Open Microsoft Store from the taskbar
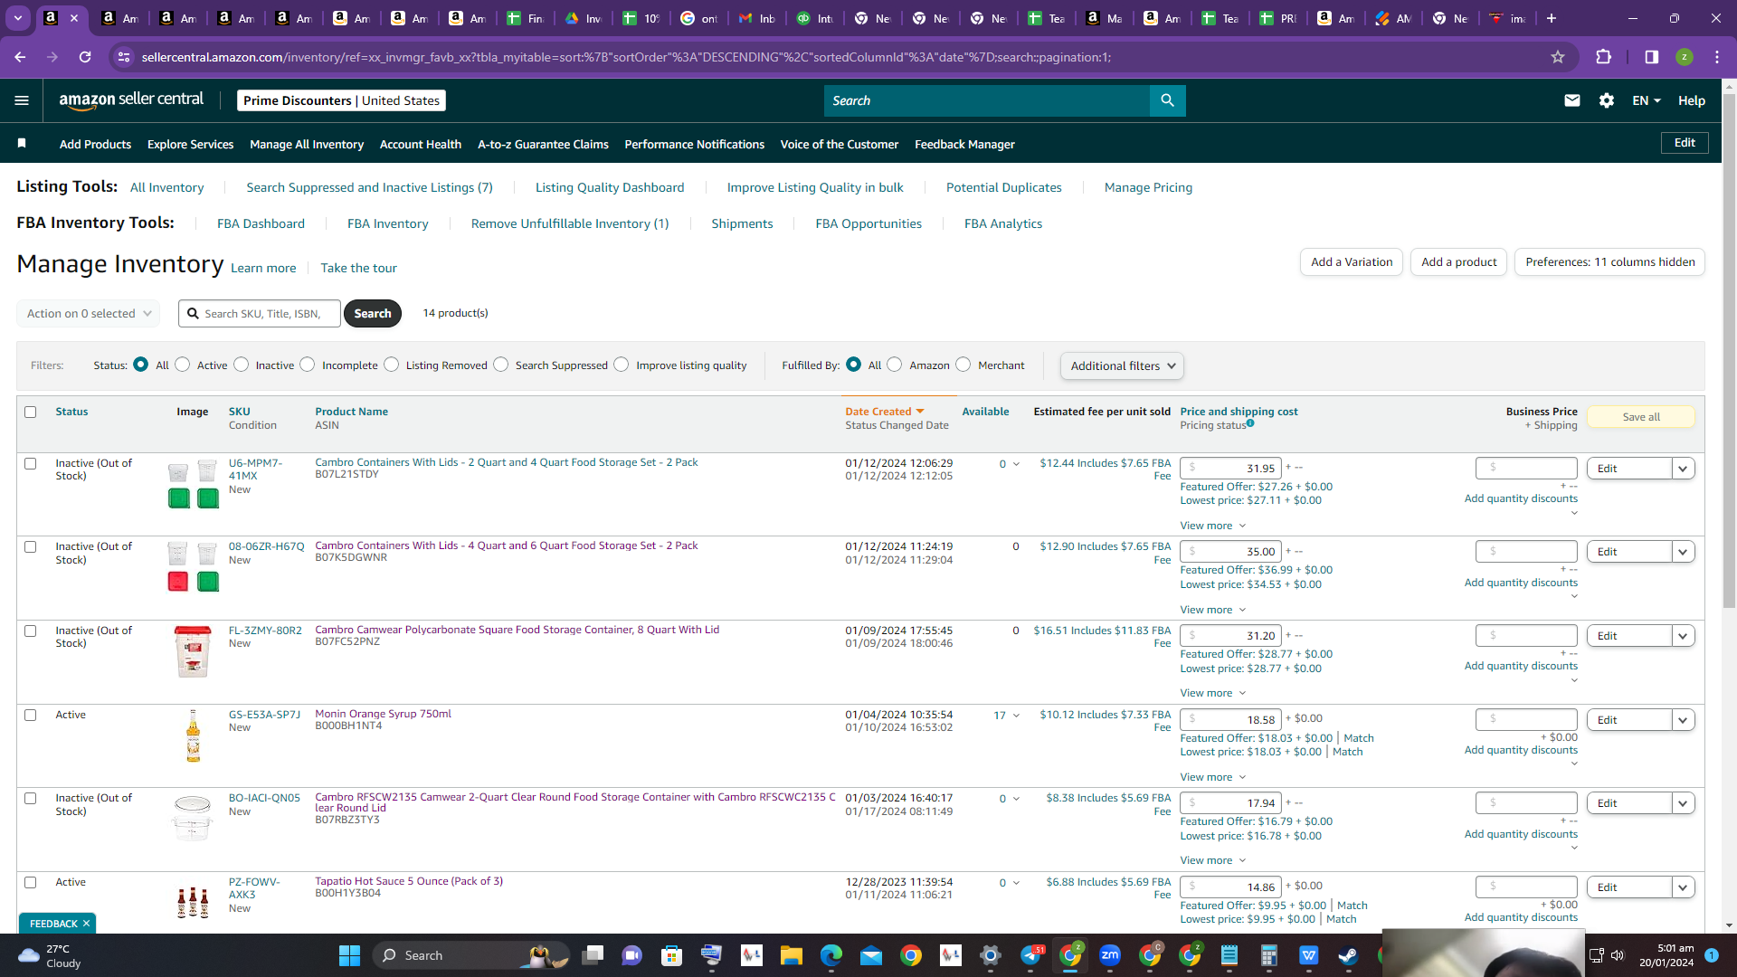This screenshot has height=977, width=1737. [671, 955]
